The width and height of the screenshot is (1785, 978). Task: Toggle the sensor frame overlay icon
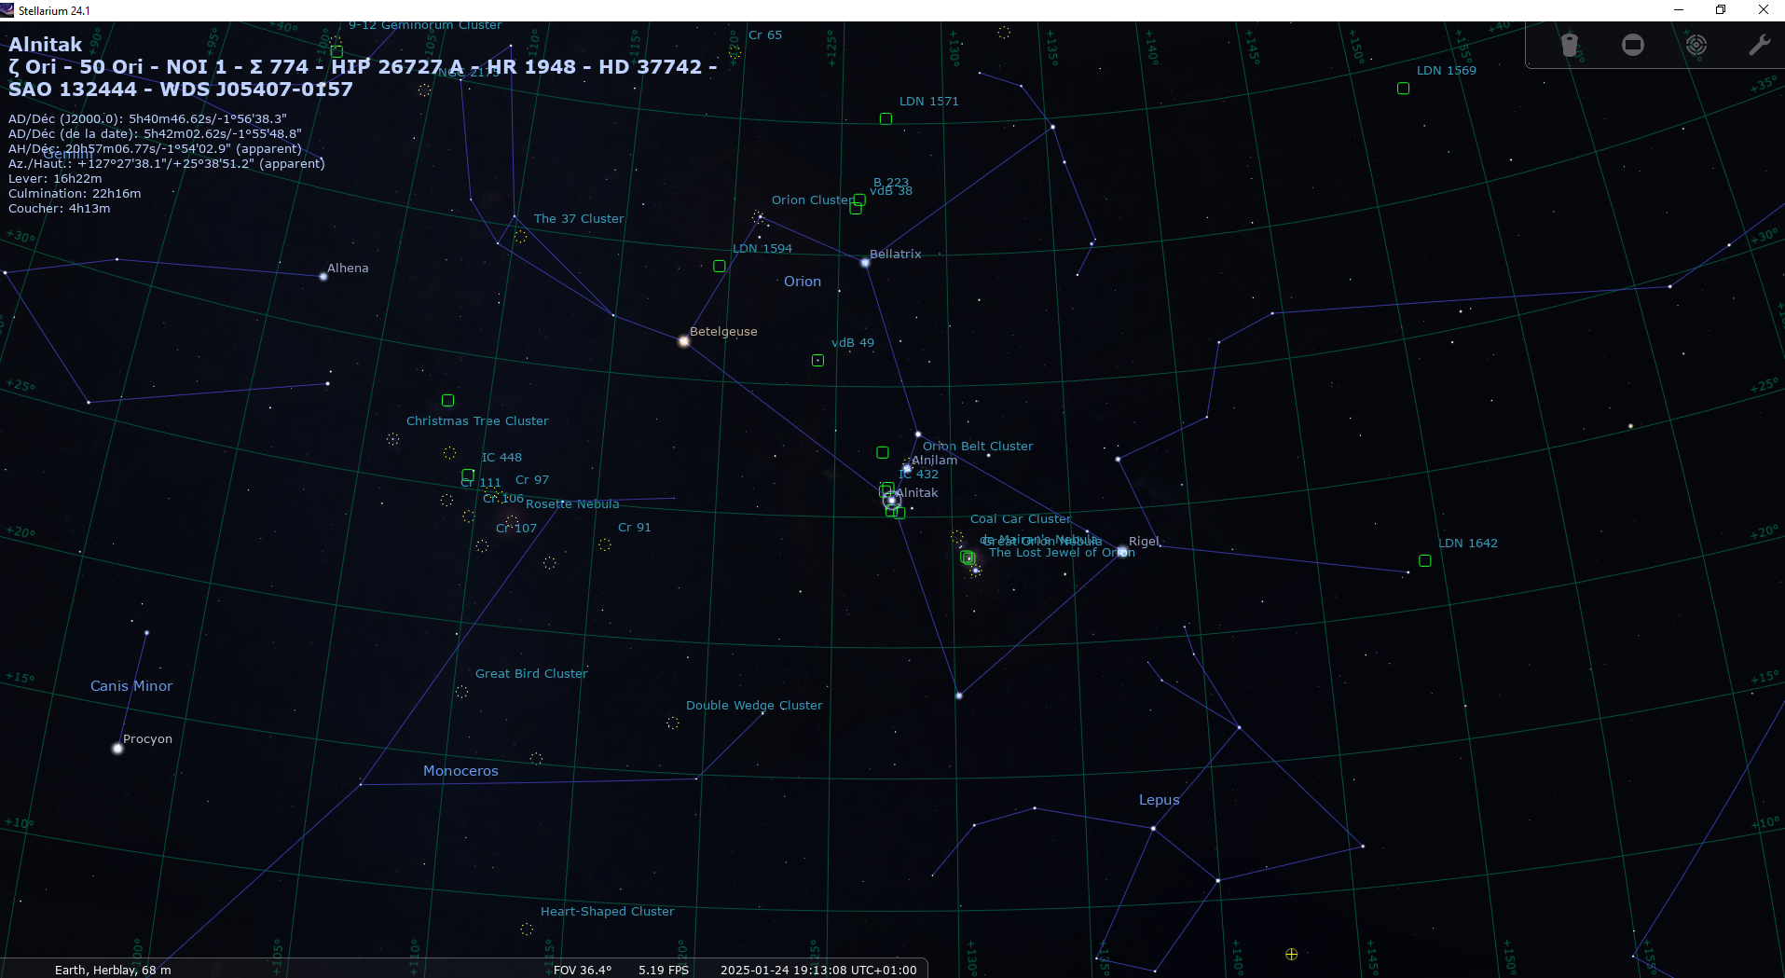point(1633,45)
